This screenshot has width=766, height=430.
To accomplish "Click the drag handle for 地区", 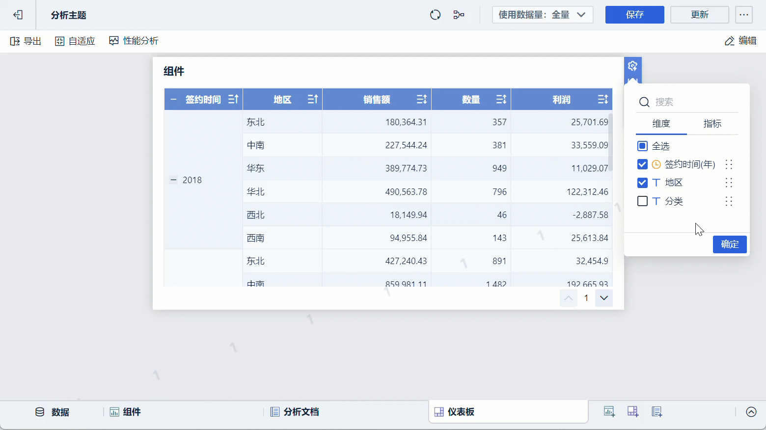I will (729, 183).
